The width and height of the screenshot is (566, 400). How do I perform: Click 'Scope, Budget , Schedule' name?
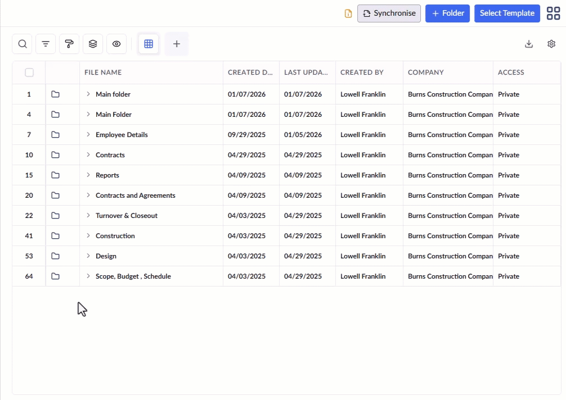[x=133, y=276]
